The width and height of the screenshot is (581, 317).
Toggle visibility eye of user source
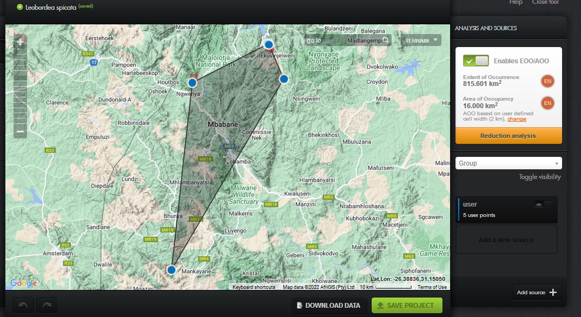[538, 204]
